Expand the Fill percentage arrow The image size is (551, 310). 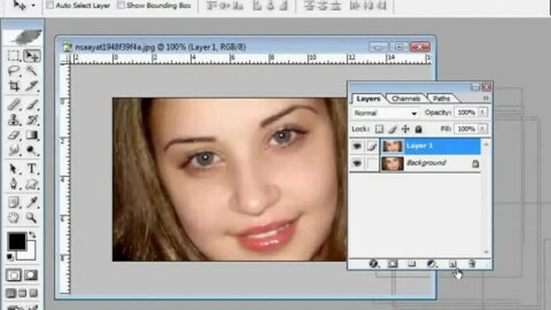click(x=483, y=129)
